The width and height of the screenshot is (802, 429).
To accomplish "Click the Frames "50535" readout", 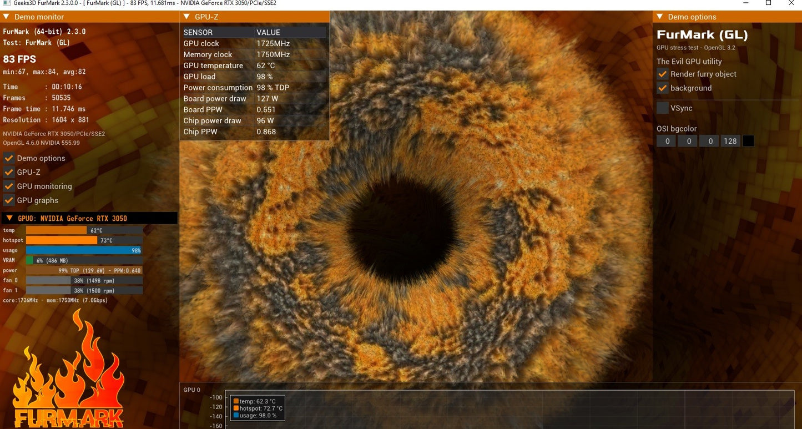I will pos(61,98).
